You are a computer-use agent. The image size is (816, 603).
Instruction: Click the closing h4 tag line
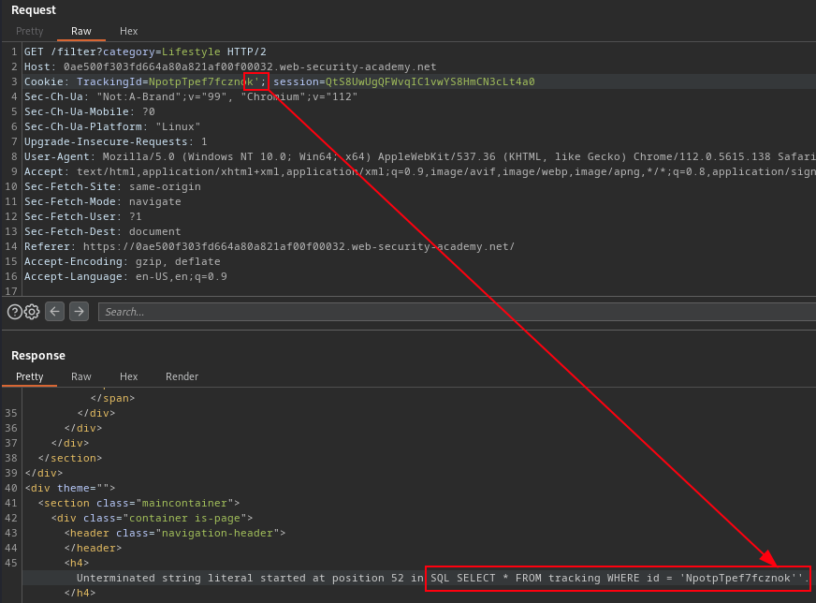[80, 593]
